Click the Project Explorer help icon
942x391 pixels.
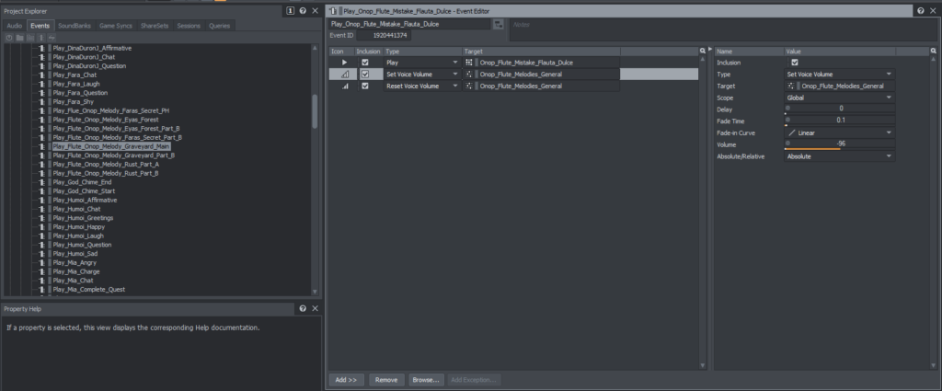(x=304, y=10)
